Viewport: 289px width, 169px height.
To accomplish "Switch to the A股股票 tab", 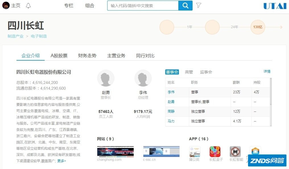I will [59, 55].
